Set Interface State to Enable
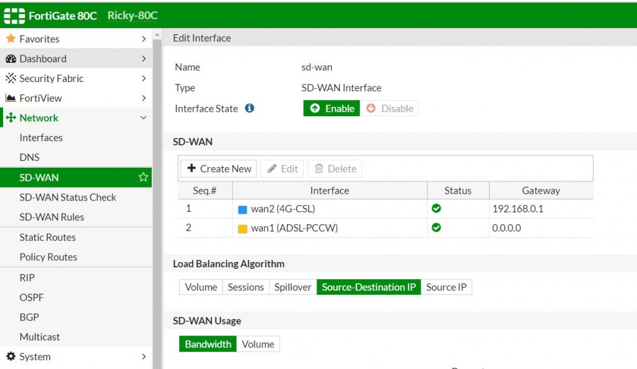 tap(332, 108)
